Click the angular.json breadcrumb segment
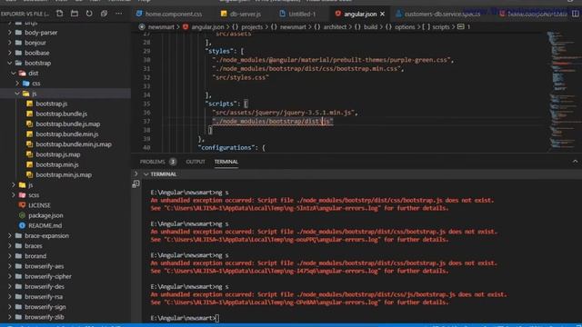 pos(207,27)
